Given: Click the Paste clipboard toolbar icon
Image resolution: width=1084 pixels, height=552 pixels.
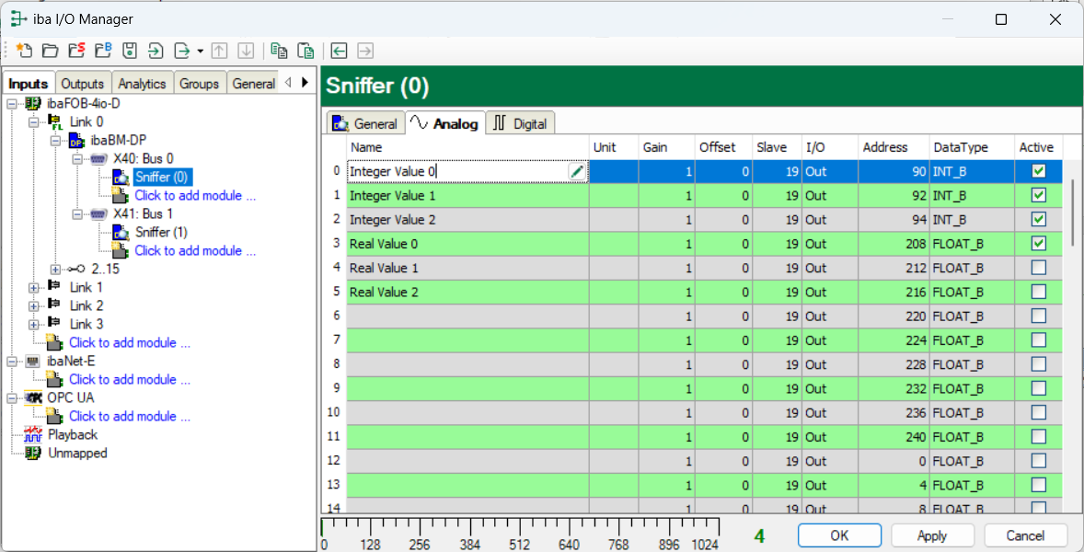Looking at the screenshot, I should point(306,51).
